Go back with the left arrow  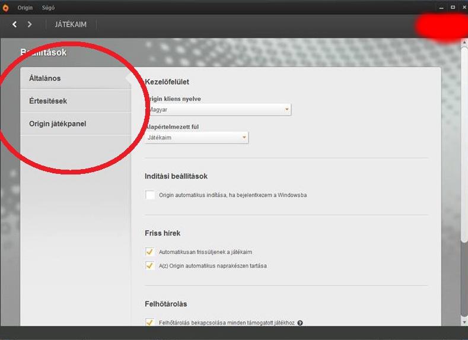click(x=15, y=24)
